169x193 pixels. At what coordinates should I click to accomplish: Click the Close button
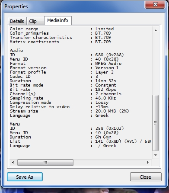[146, 177]
